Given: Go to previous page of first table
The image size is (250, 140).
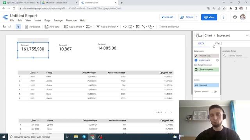Looking at the screenshot, I should coord(166,112).
